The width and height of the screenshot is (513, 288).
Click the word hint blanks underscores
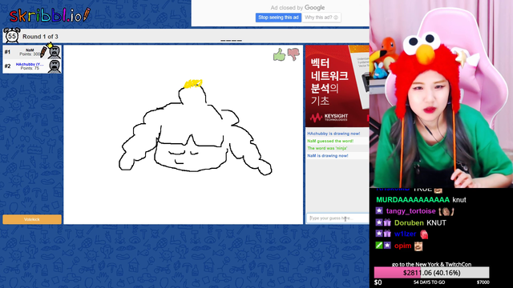(232, 41)
